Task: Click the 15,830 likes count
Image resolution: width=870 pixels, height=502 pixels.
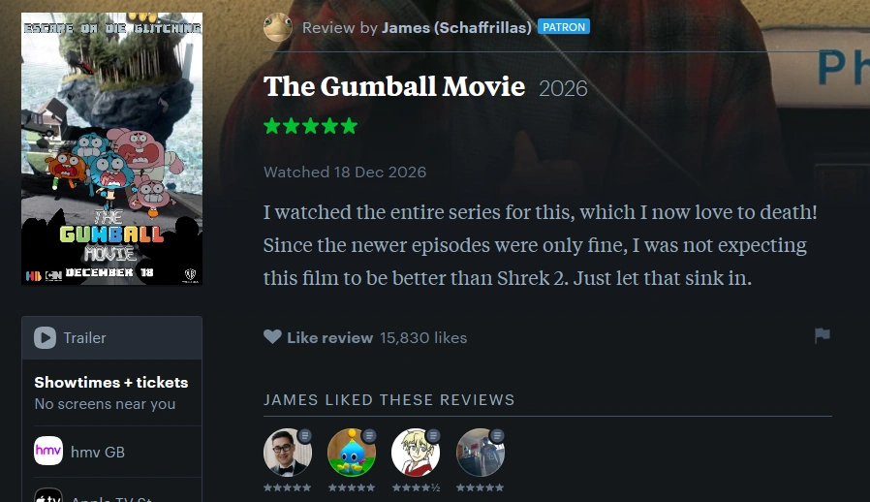Action: pyautogui.click(x=423, y=337)
